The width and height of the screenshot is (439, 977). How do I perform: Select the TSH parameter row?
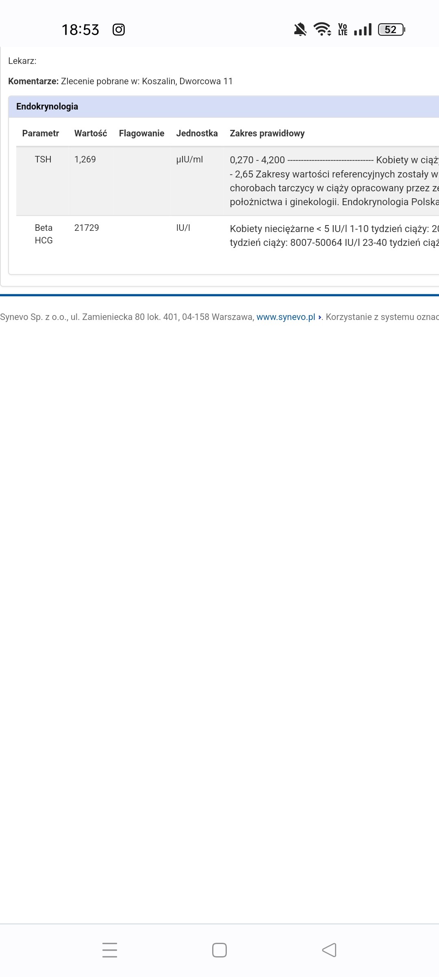[x=43, y=160]
